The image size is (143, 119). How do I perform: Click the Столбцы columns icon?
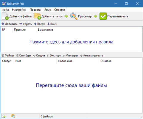[17, 56]
